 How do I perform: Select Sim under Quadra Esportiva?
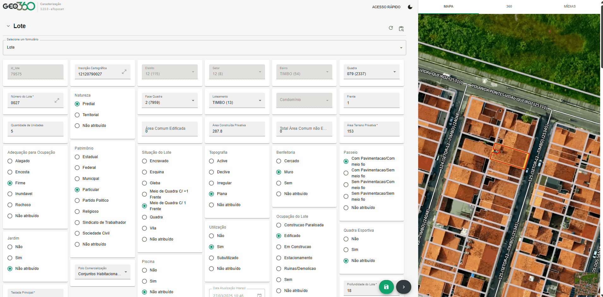(x=346, y=250)
